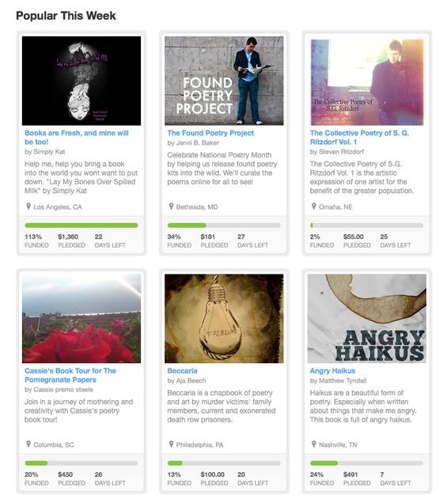The image size is (443, 503).
Task: Click the Angry Haikus description paragraph
Action: (363, 407)
